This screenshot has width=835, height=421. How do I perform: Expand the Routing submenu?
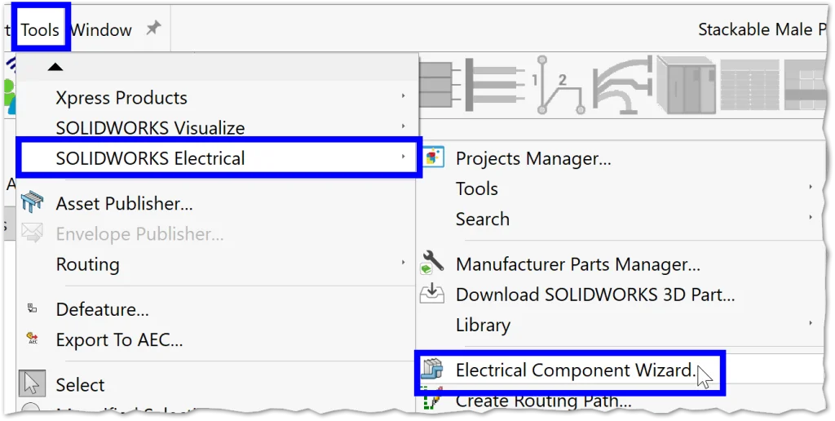click(x=87, y=264)
